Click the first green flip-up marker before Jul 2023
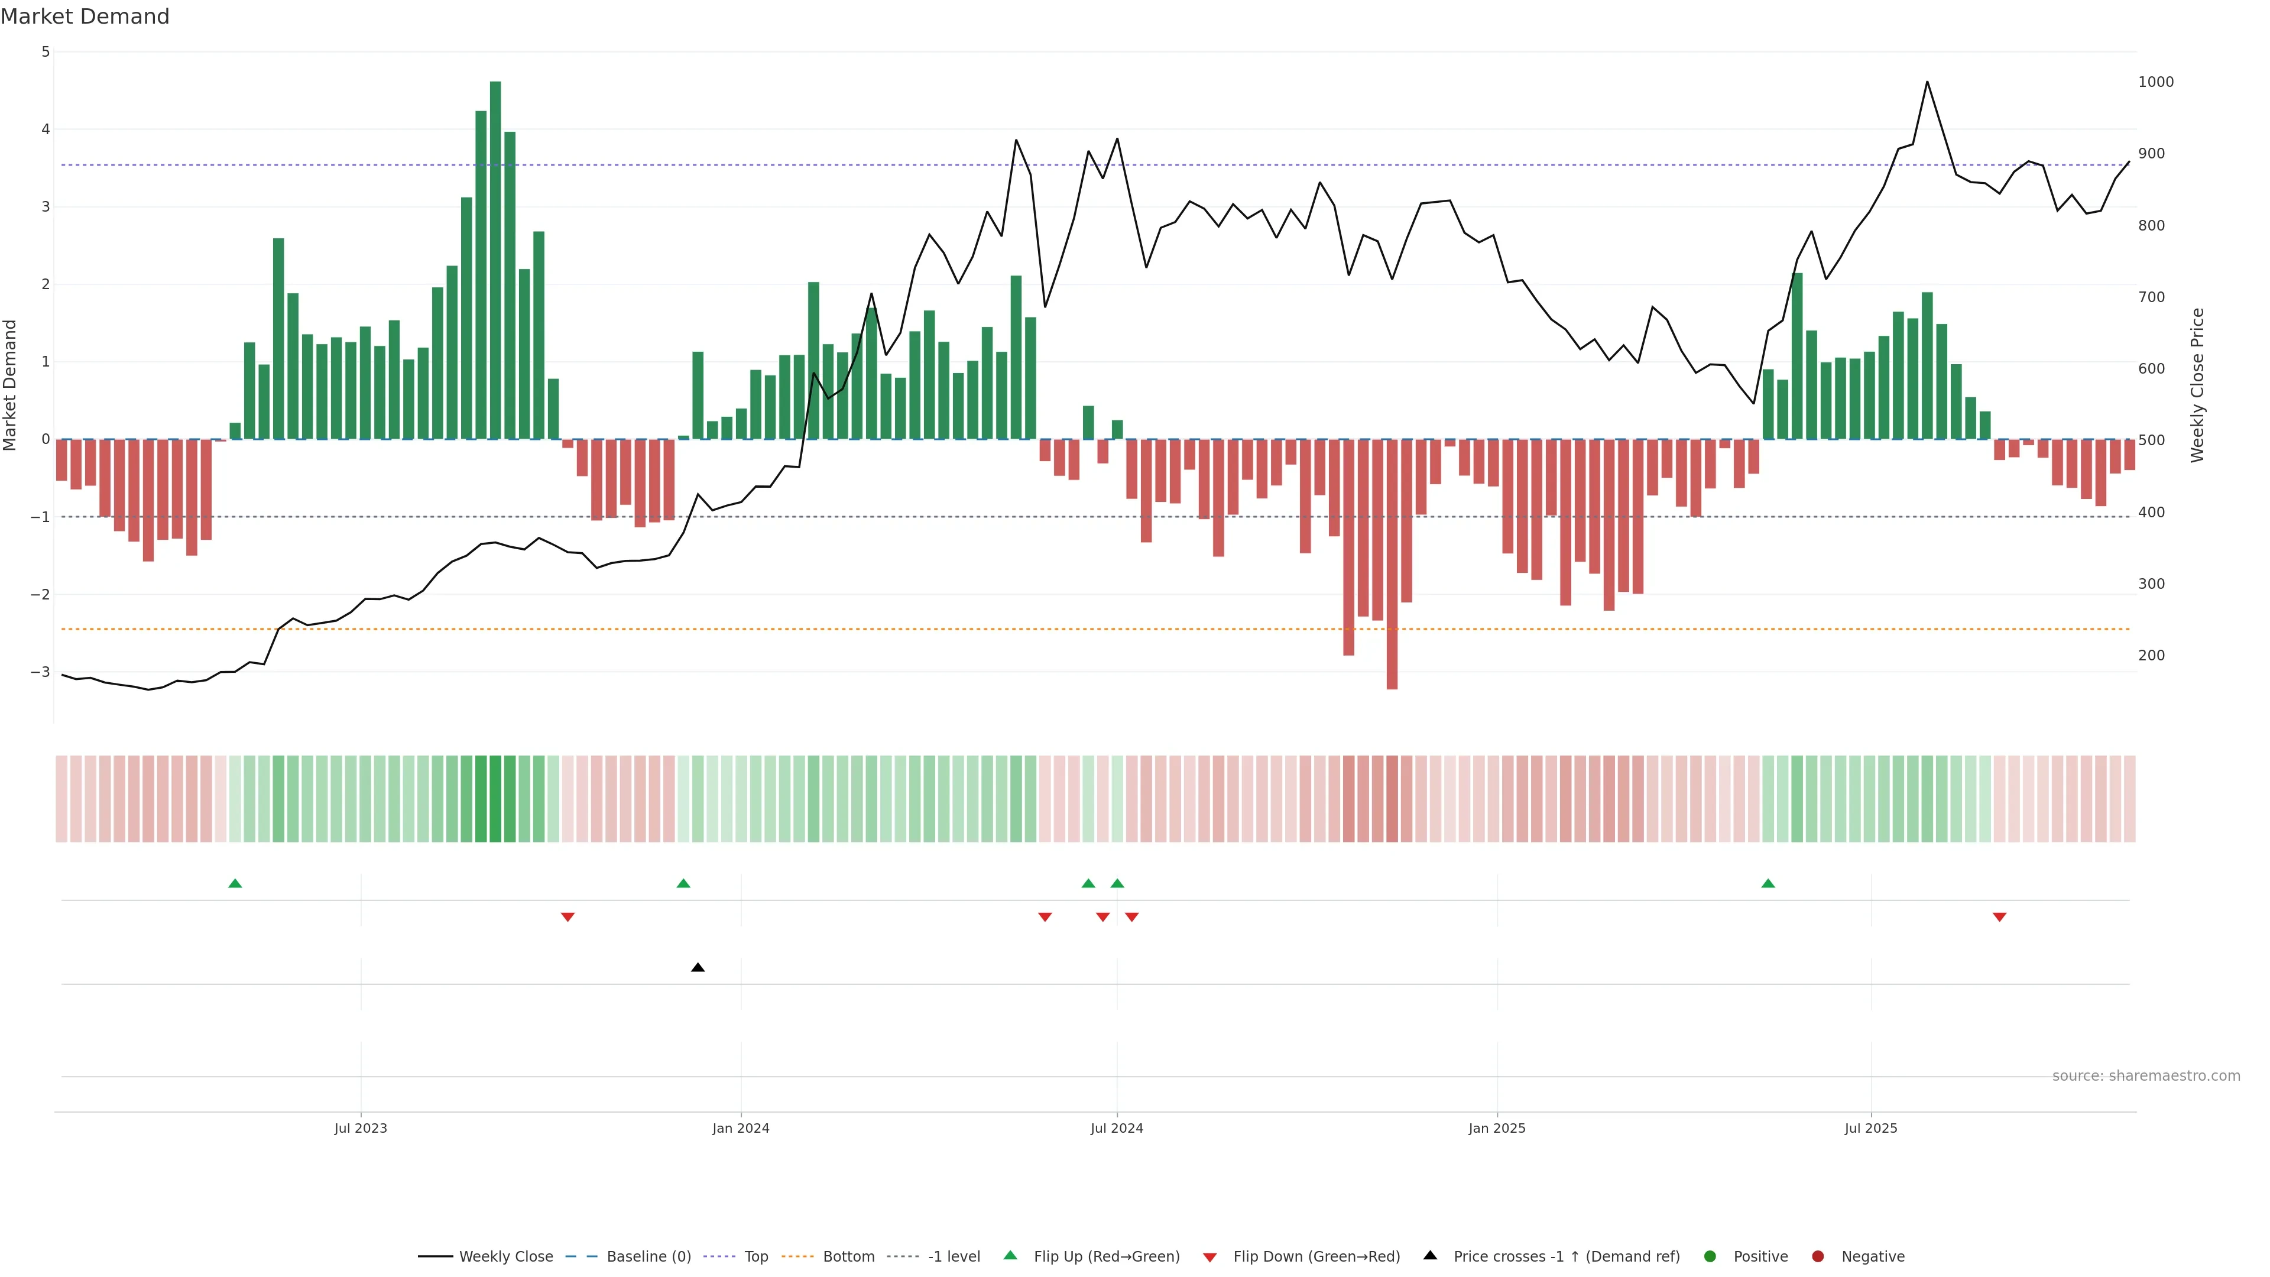Image resolution: width=2270 pixels, height=1277 pixels. click(x=235, y=883)
